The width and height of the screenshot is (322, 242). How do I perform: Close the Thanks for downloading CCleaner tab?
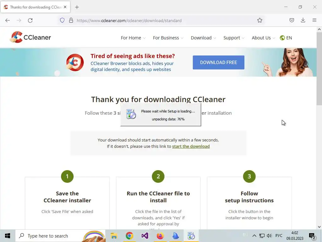(65, 7)
